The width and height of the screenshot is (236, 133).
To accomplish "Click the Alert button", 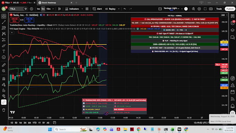I will click(x=97, y=9).
